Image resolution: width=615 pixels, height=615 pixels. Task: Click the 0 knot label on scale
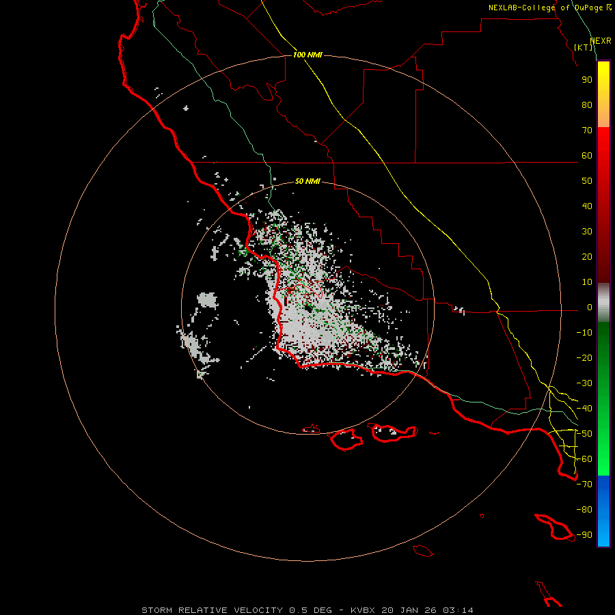[x=590, y=307]
